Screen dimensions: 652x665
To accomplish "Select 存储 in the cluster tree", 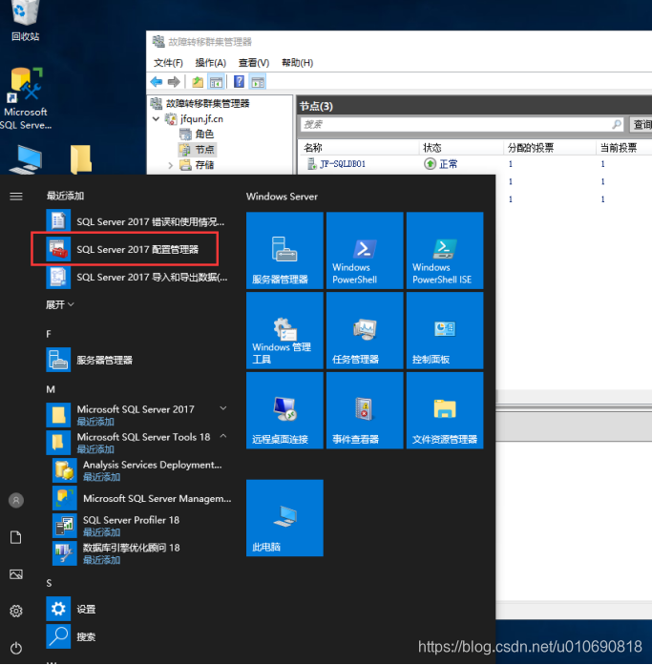I will coord(204,164).
